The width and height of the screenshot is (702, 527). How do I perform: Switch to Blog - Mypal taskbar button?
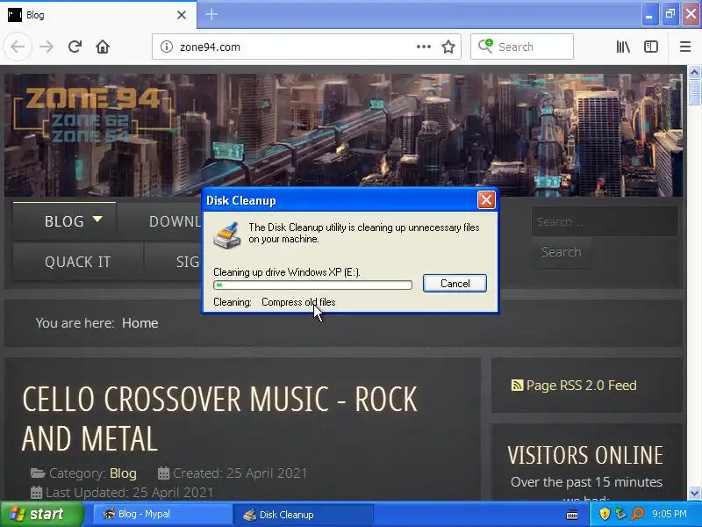pos(162,514)
